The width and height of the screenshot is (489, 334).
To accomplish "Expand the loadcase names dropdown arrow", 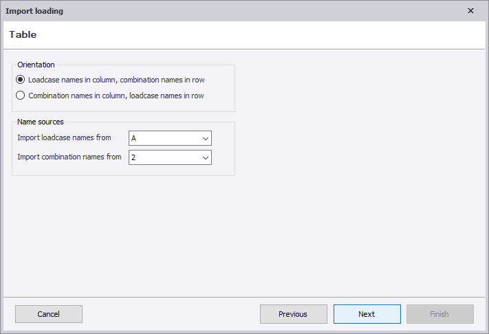I will pos(205,138).
